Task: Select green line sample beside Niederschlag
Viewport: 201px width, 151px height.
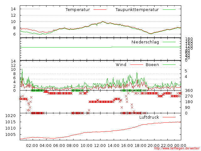Action: pos(169,42)
